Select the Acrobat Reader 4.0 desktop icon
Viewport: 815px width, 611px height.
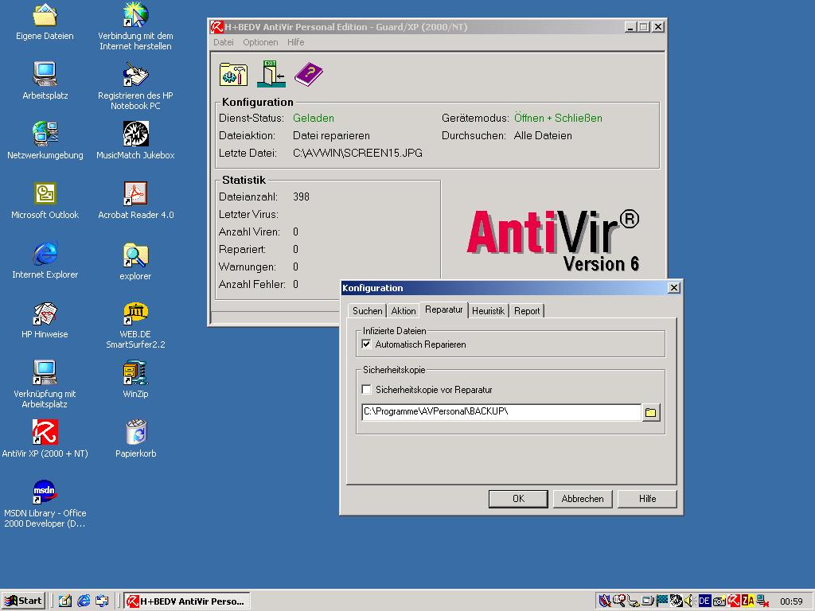tap(135, 200)
